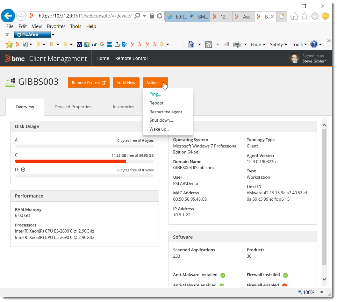337x302 pixels.
Task: Click the browser back arrow button
Action: (x=8, y=15)
